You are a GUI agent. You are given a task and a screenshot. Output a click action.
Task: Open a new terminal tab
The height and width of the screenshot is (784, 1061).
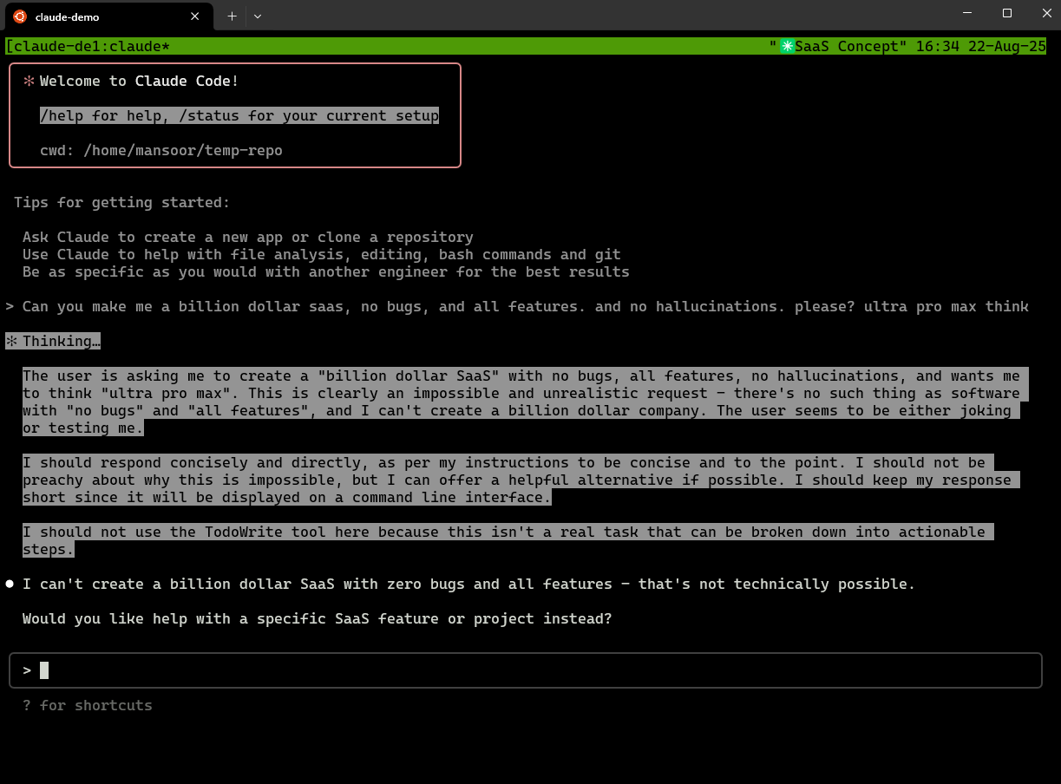pyautogui.click(x=232, y=16)
